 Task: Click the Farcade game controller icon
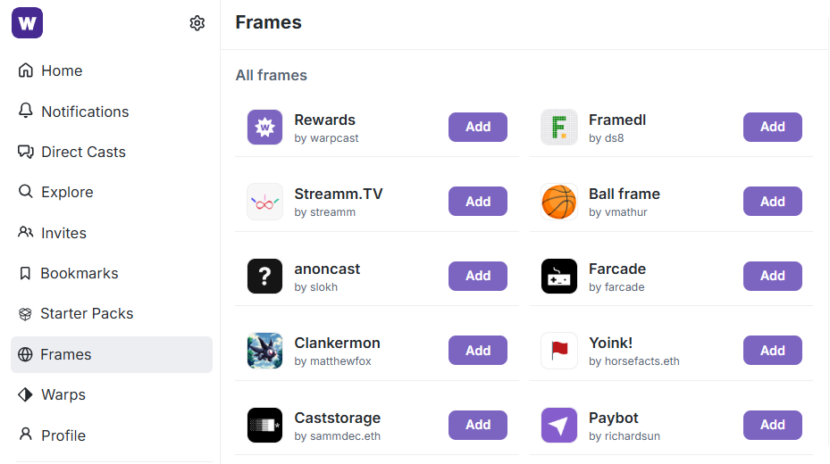point(559,277)
